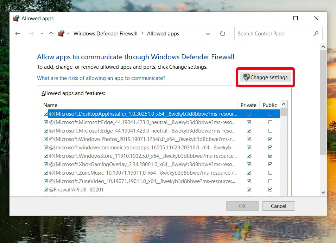Select Windows Defender Firewall breadcrumb
Viewport: 336px width, 243px height.
click(106, 34)
